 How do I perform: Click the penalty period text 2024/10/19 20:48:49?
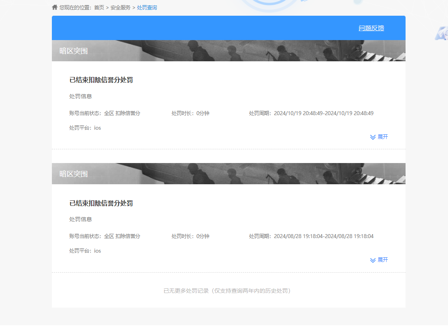(324, 113)
